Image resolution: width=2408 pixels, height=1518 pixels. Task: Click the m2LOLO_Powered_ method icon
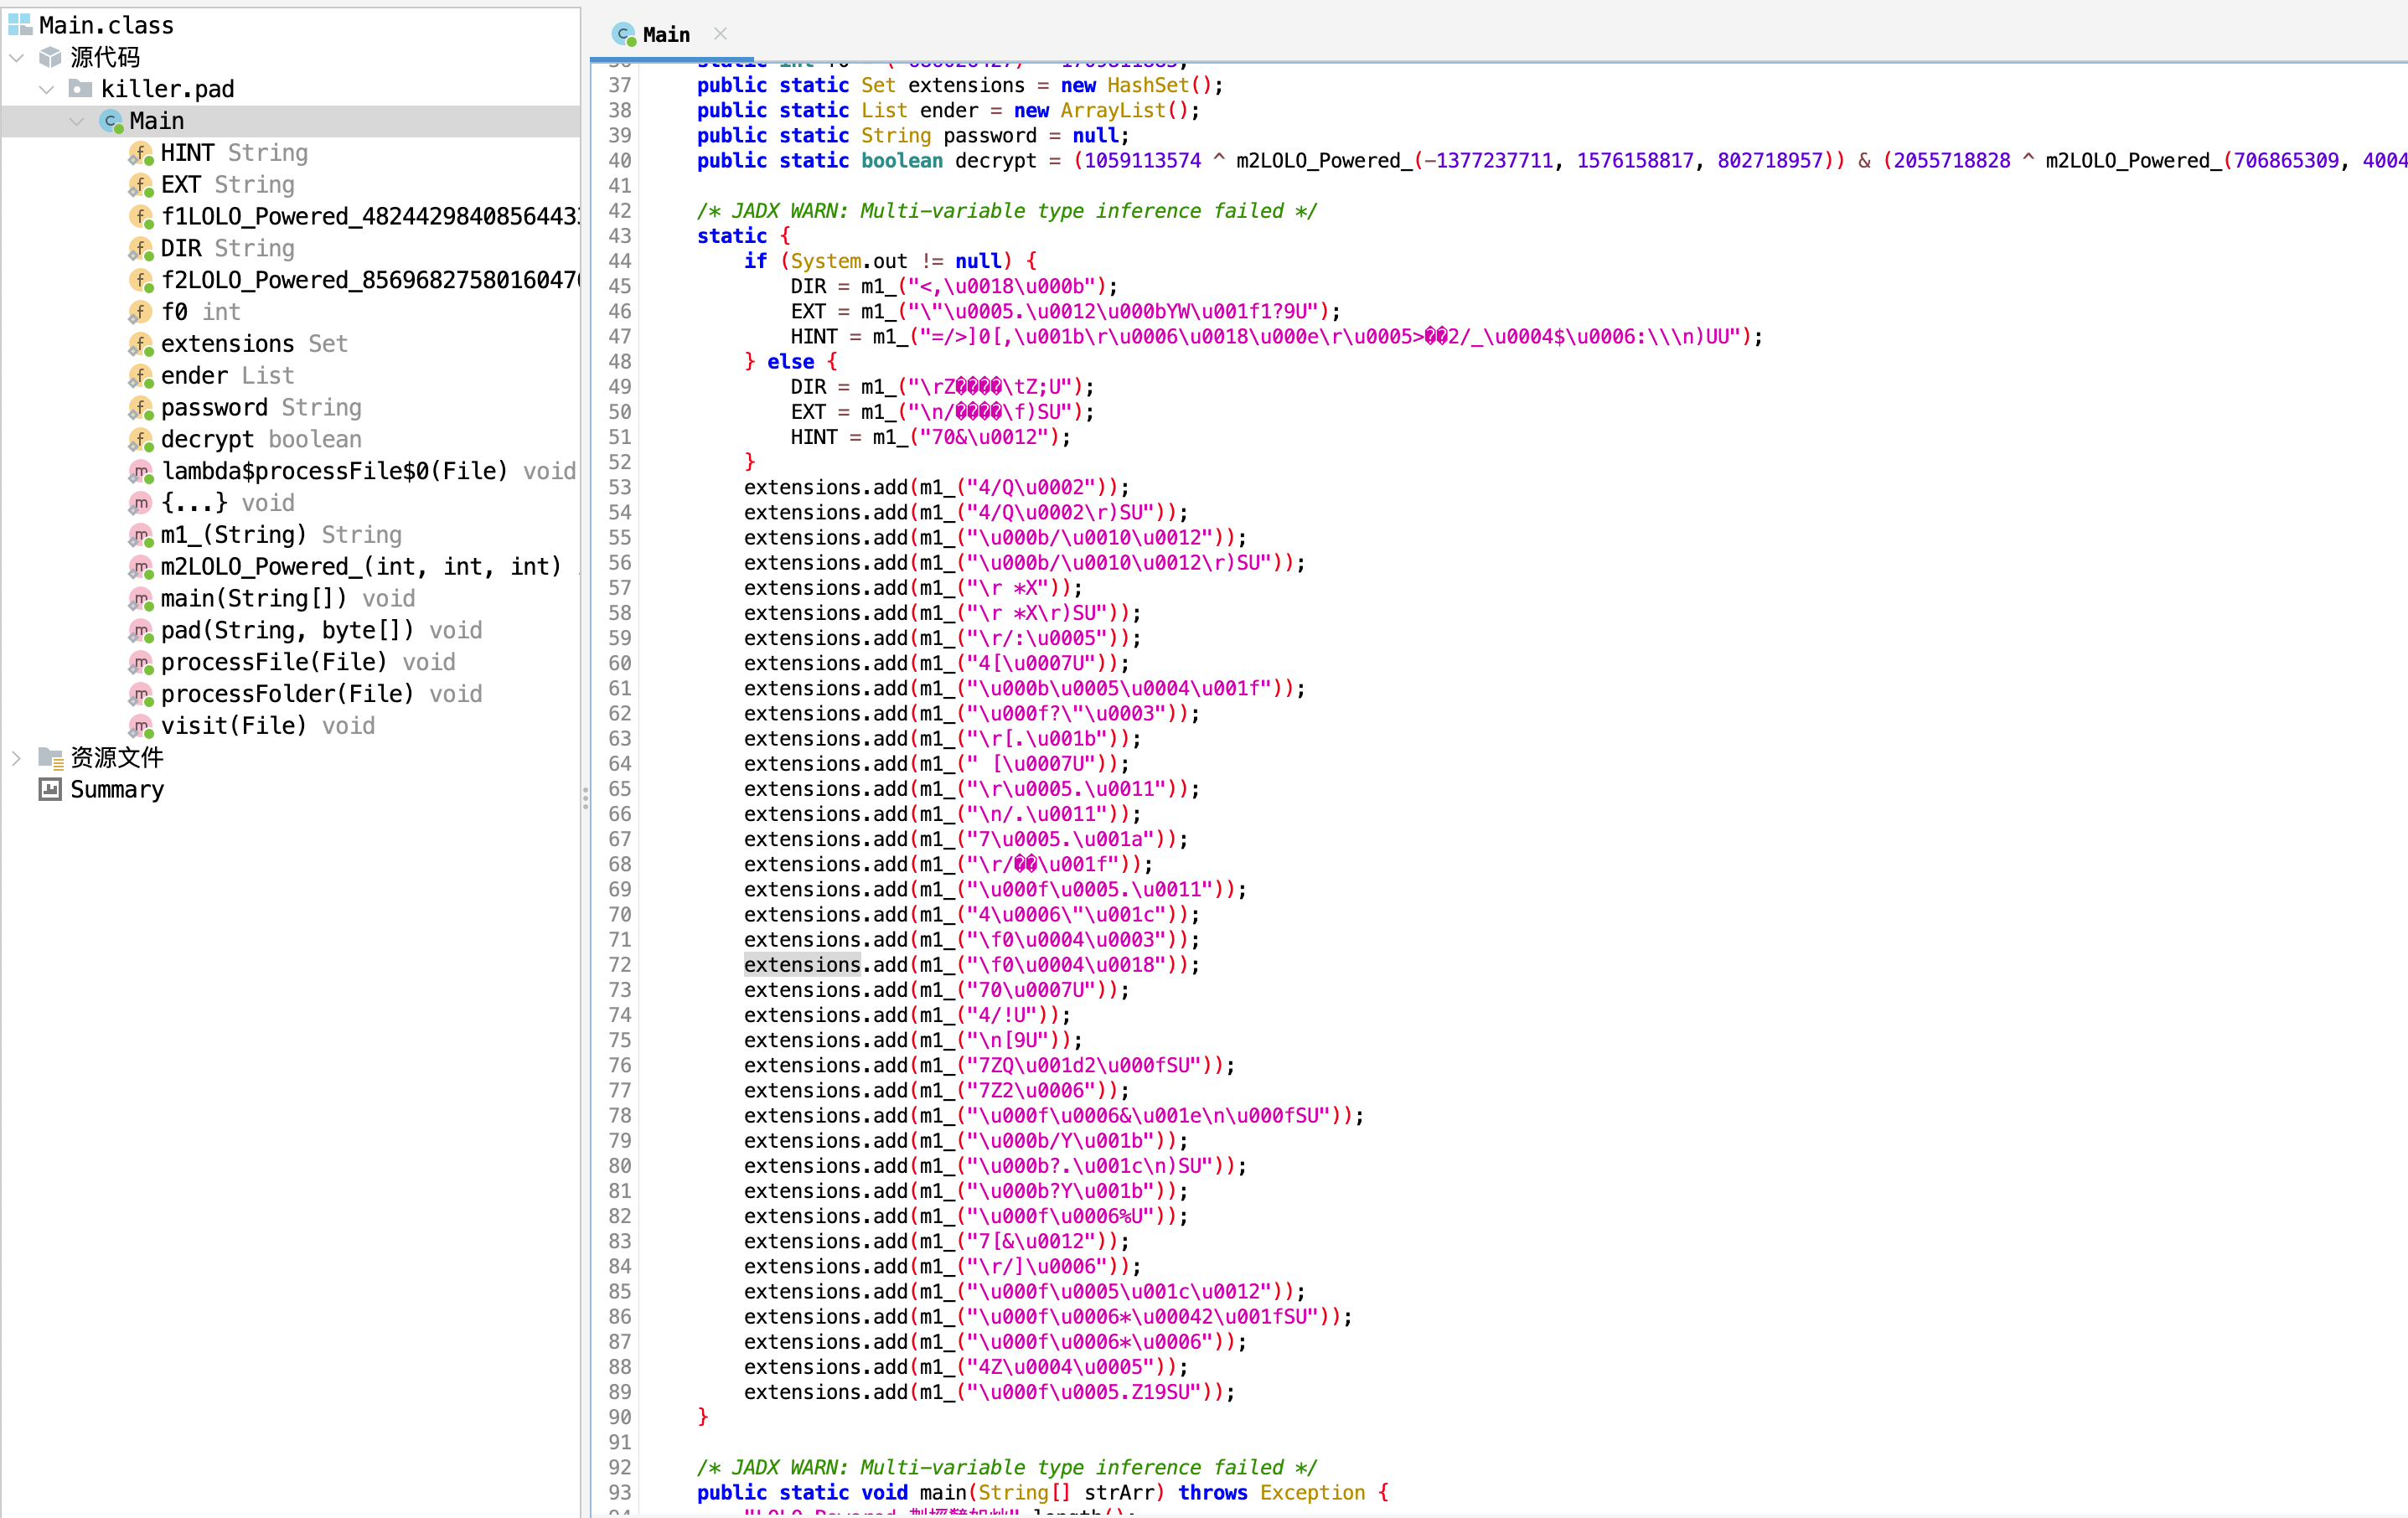click(141, 567)
